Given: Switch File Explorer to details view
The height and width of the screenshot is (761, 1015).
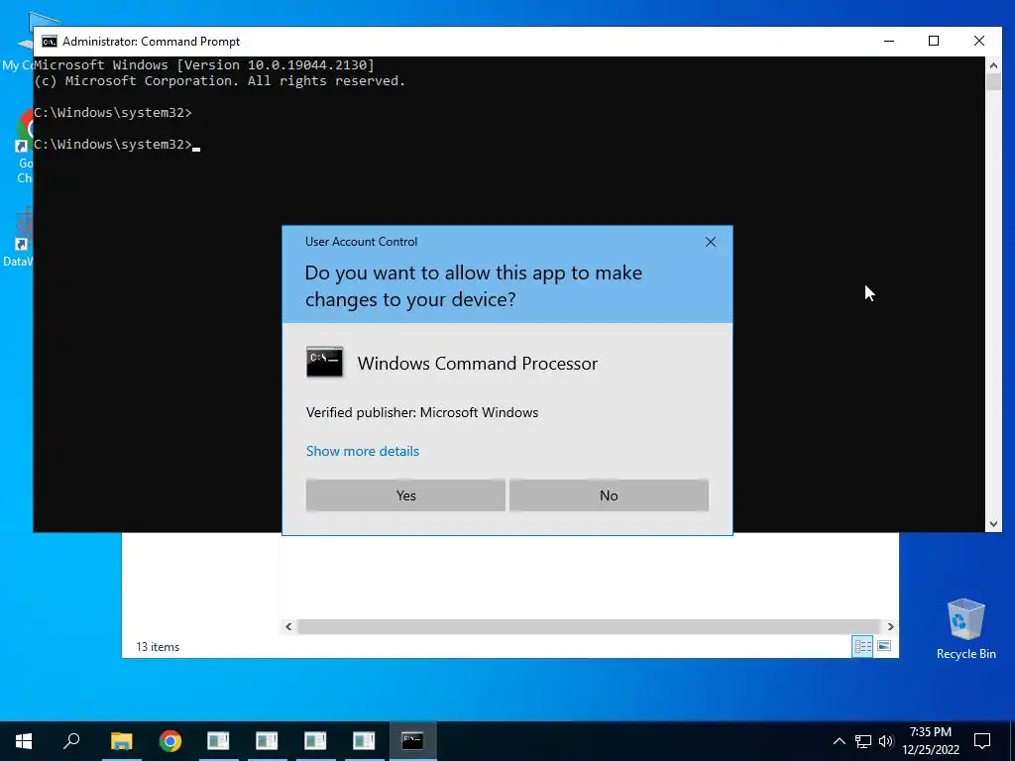Looking at the screenshot, I should point(862,646).
